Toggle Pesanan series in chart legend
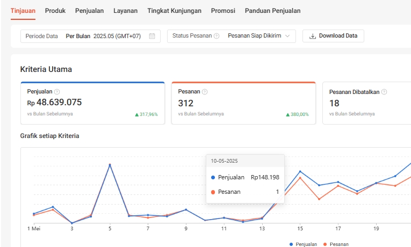 (x=336, y=244)
